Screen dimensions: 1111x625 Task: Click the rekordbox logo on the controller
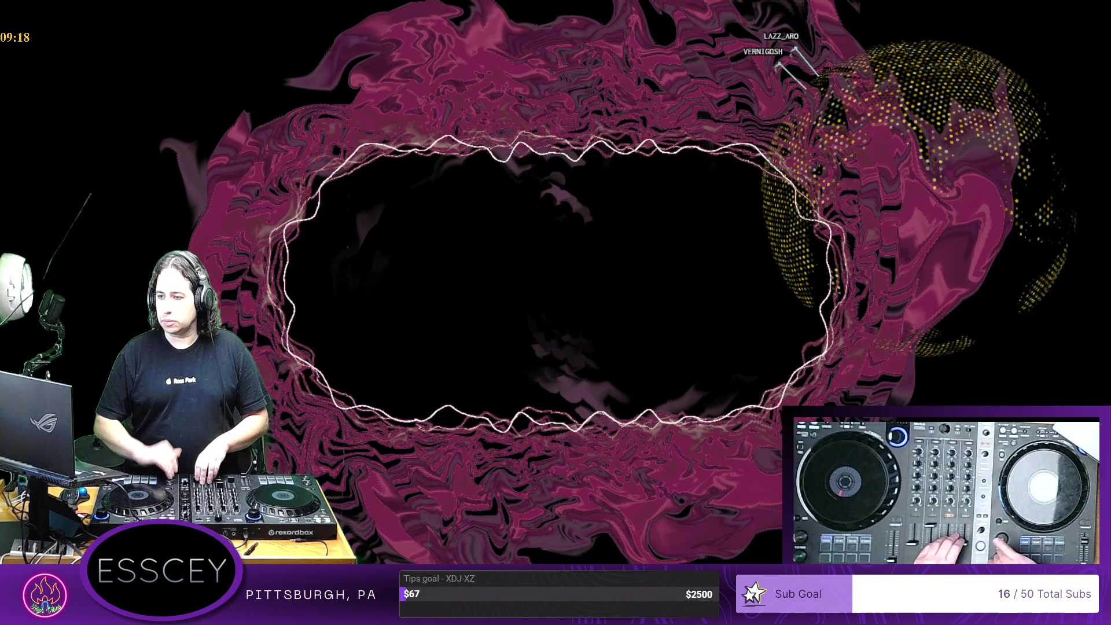[291, 532]
